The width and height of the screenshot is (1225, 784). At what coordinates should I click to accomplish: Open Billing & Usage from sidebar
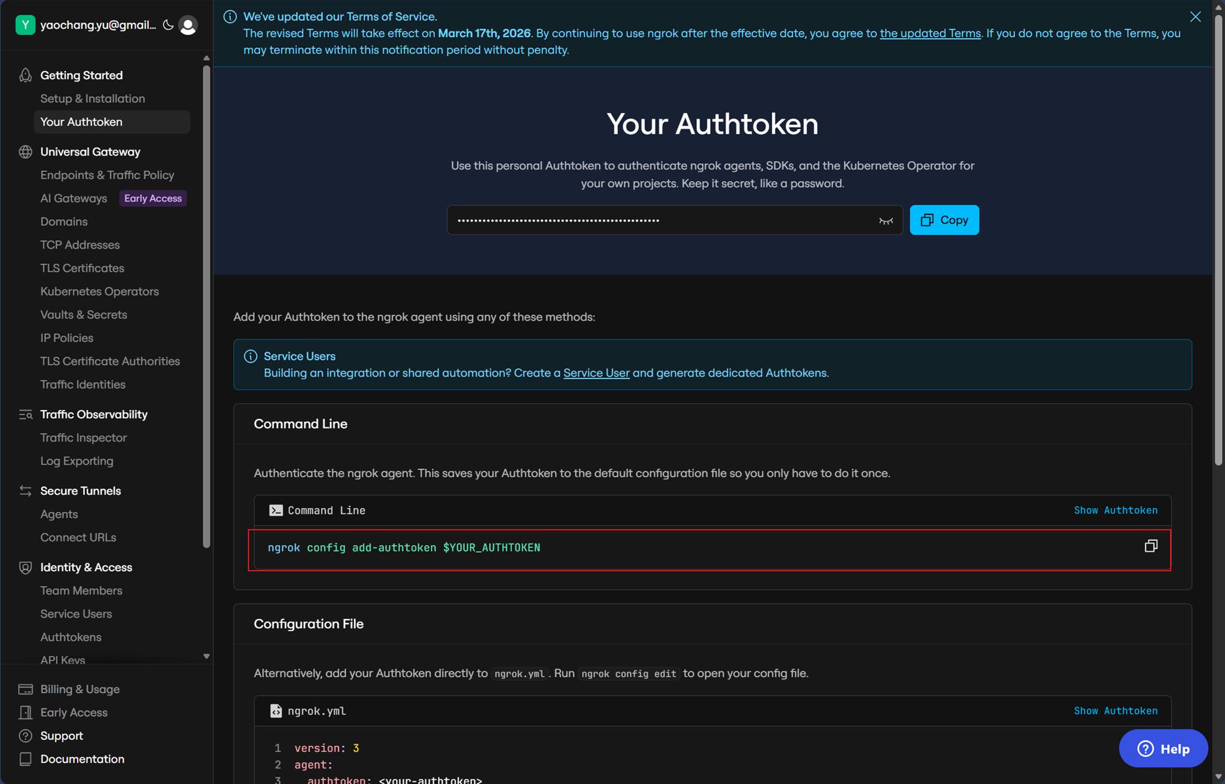[x=80, y=689]
